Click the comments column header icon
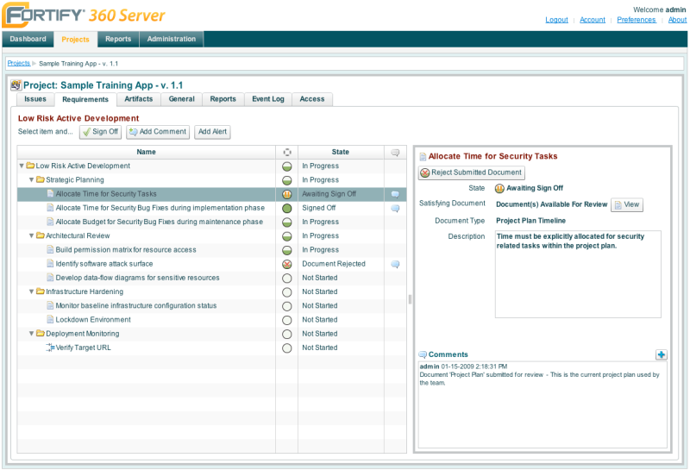690x470 pixels. pyautogui.click(x=395, y=152)
